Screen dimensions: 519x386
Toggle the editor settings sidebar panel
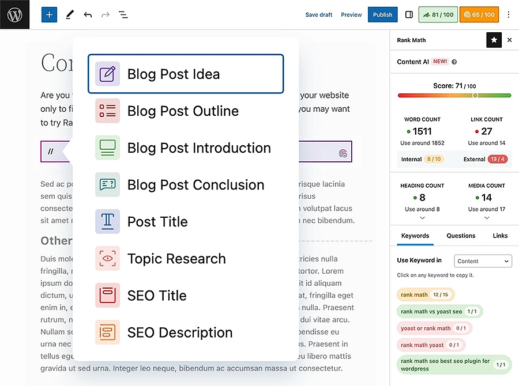pos(409,14)
